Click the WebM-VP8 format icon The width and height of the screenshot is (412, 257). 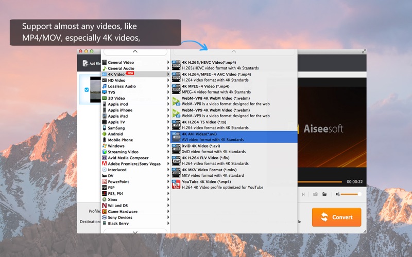[176, 101]
